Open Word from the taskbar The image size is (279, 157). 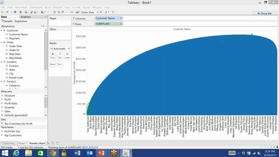pos(77,153)
